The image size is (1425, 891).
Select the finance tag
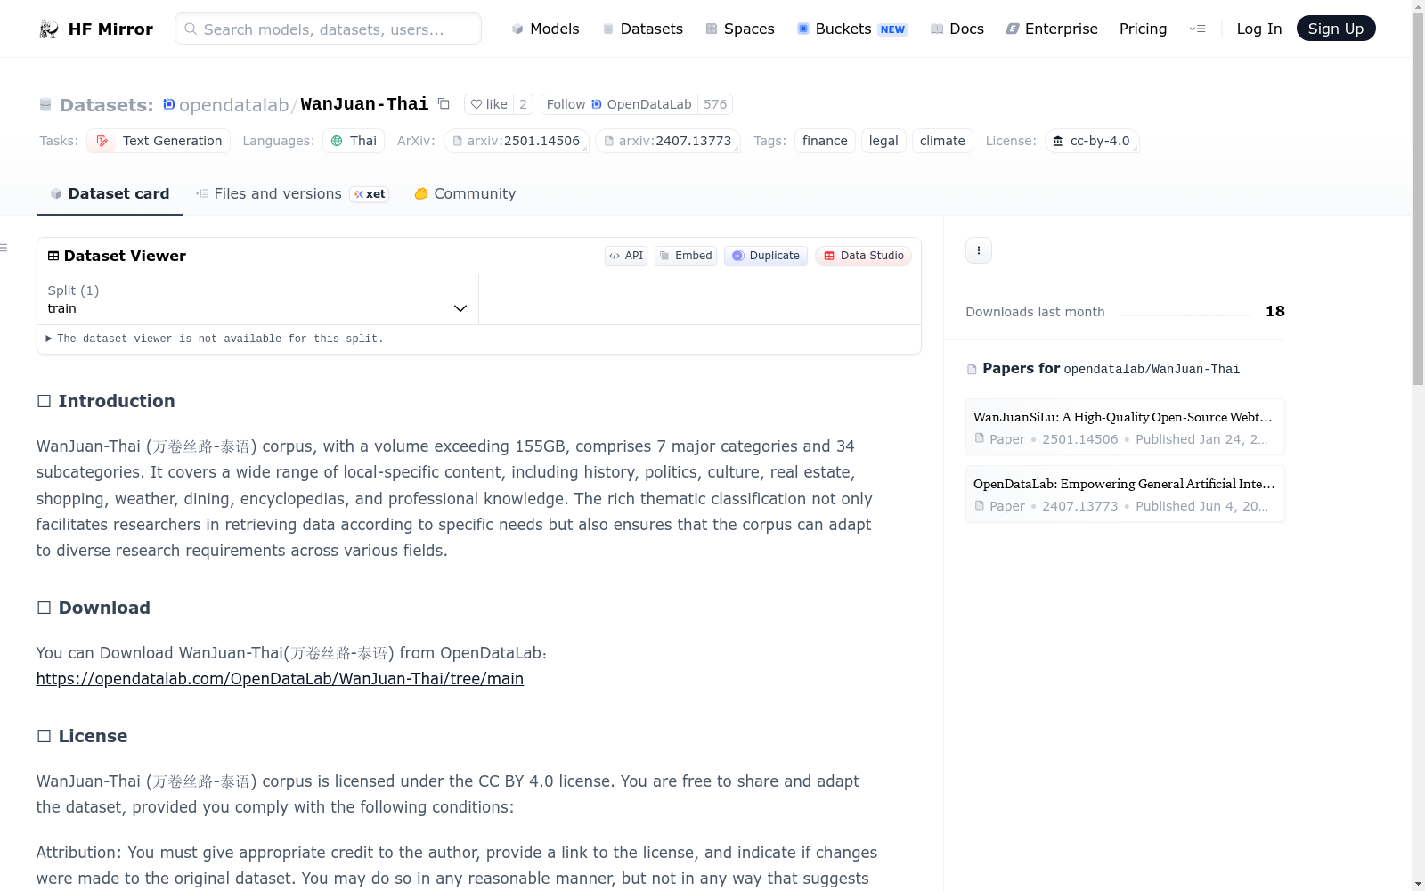tap(825, 141)
